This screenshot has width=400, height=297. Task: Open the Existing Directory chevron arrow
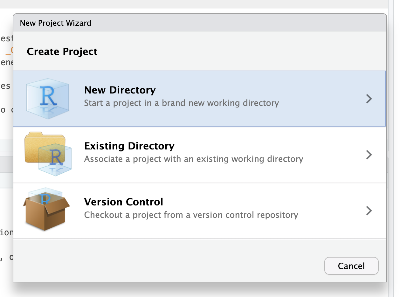pos(369,155)
